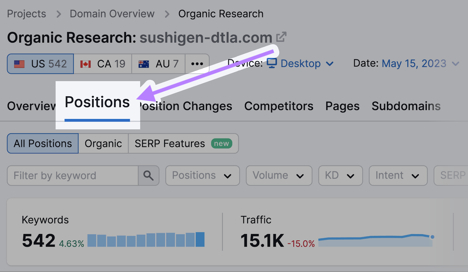468x272 pixels.
Task: Open Projects breadcrumb link
Action: (27, 14)
